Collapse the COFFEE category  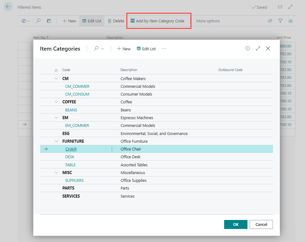56,102
